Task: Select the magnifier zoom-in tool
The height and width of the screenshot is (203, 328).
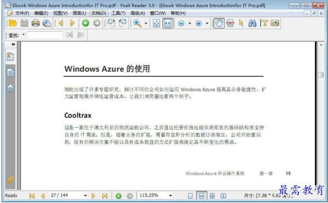Action: [x=137, y=23]
